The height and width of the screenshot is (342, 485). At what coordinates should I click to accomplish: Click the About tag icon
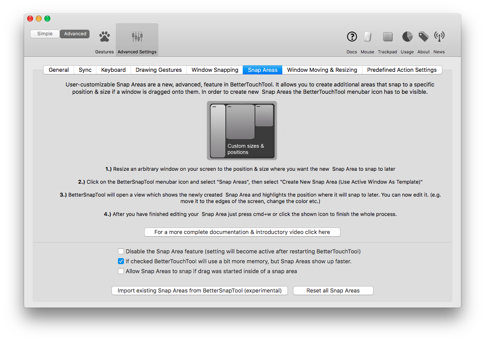423,37
